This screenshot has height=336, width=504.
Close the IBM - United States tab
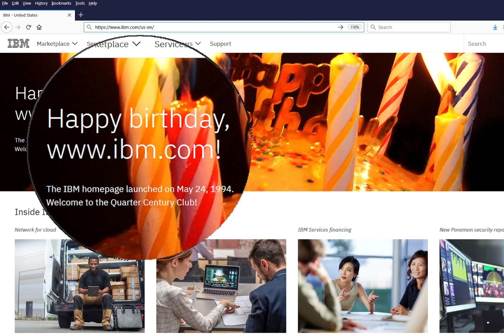click(69, 15)
